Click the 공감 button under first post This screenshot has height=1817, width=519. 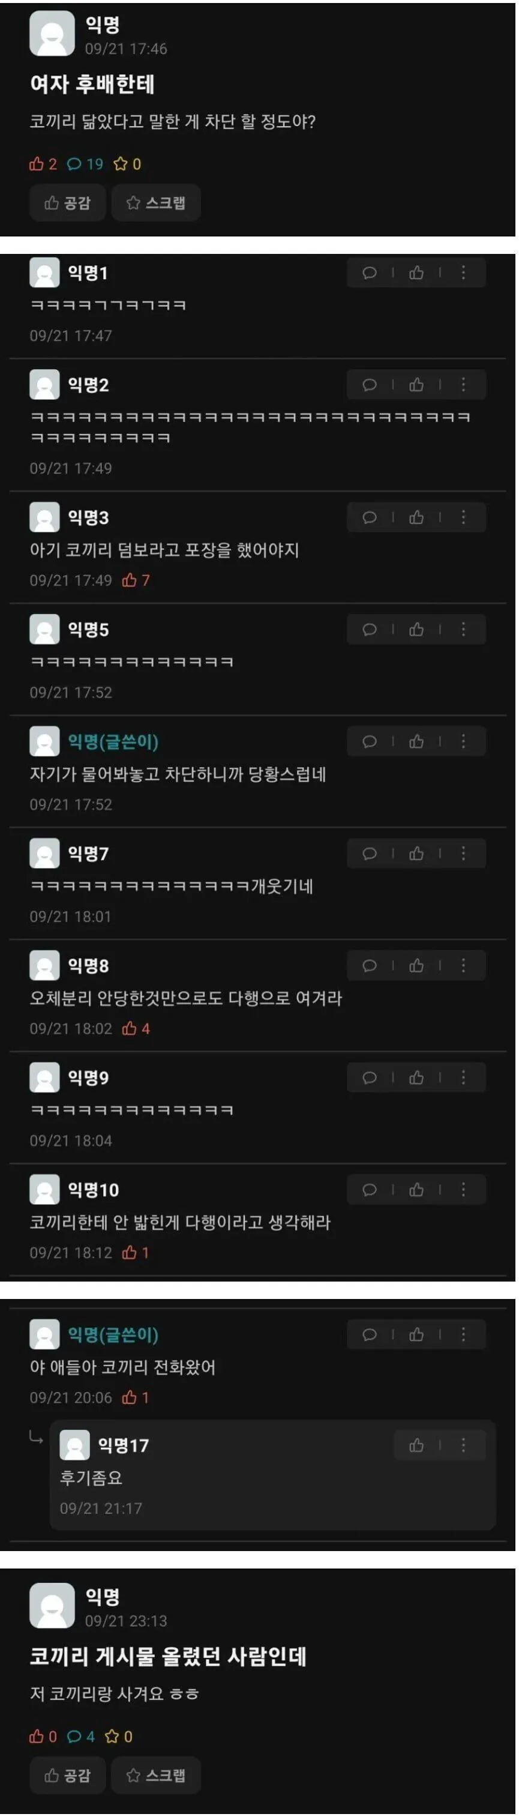pyautogui.click(x=68, y=203)
